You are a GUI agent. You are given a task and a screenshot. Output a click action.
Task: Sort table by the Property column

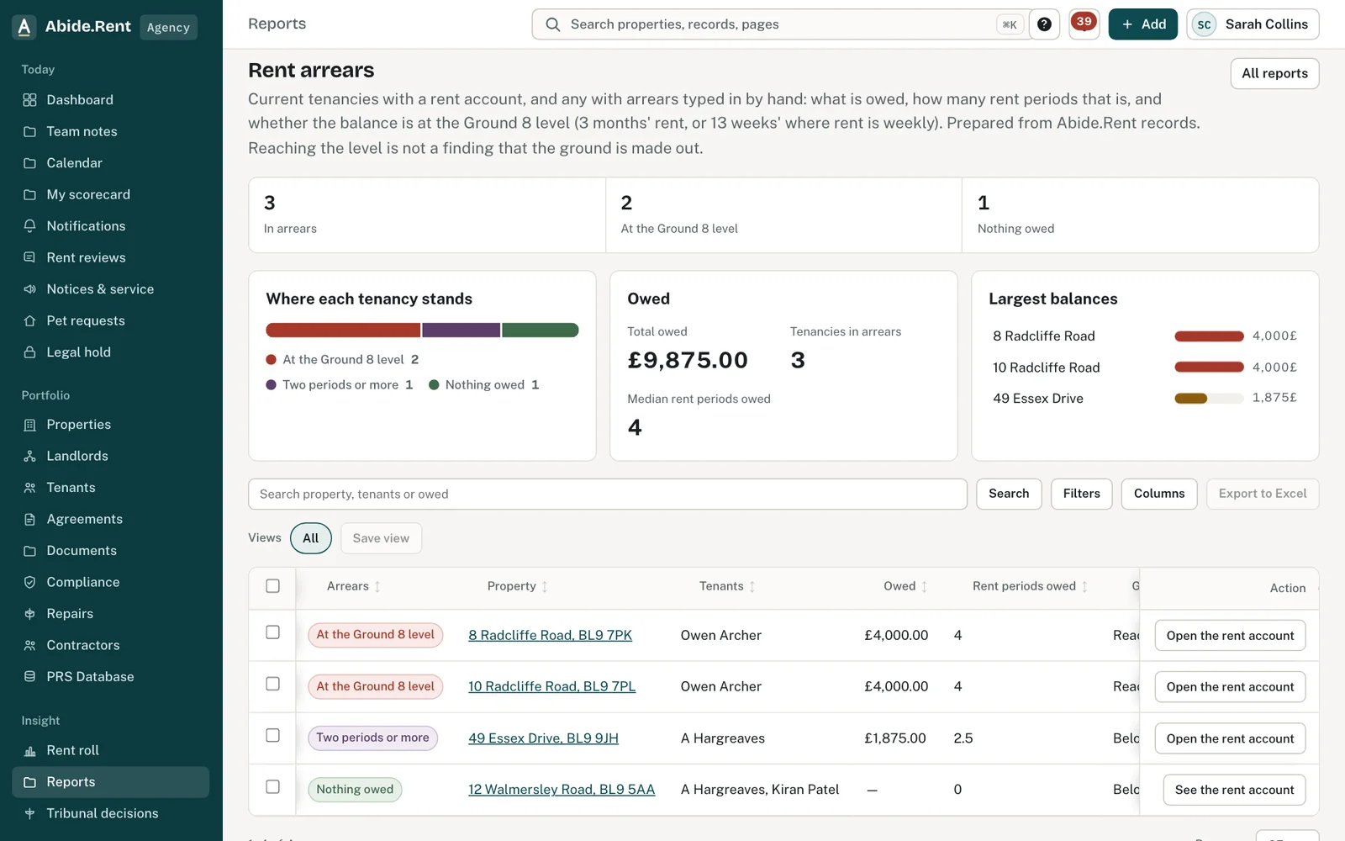[518, 586]
